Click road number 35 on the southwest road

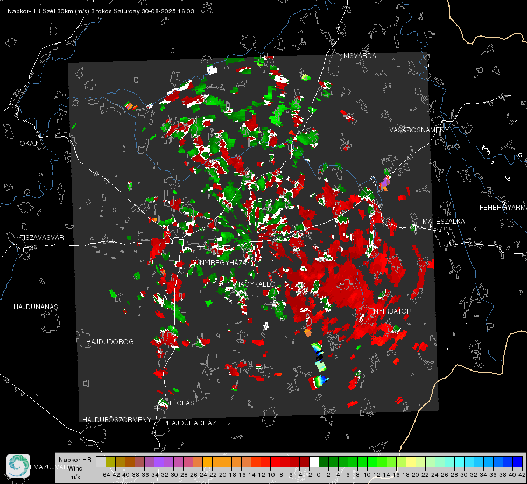[x=7, y=381]
